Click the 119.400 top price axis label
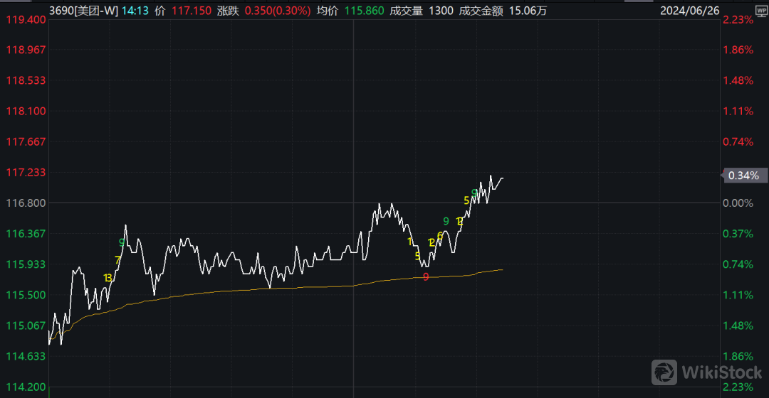 coord(26,20)
